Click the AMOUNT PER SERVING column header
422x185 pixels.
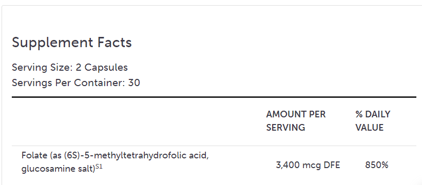[x=296, y=121]
